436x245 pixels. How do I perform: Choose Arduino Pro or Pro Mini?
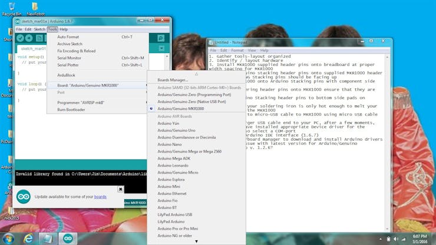pyautogui.click(x=196, y=229)
